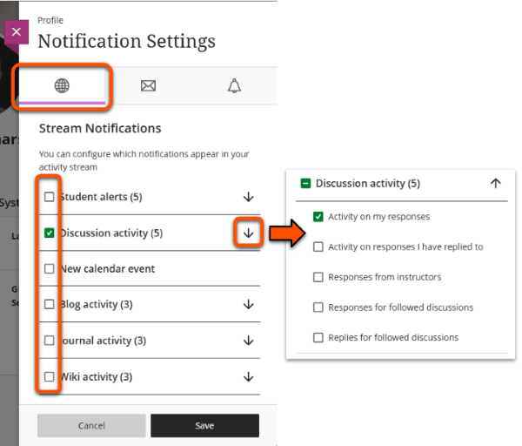Expand the Blog activity options arrow
522x446 pixels.
tap(248, 304)
